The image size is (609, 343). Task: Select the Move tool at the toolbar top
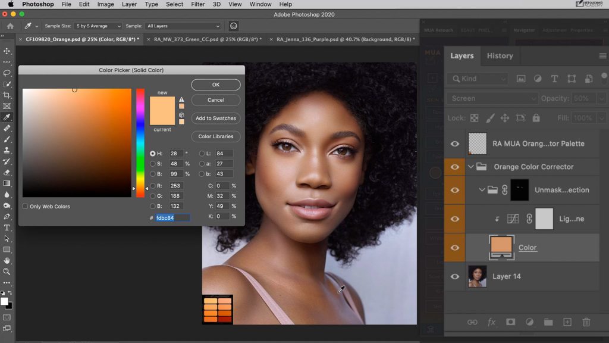pos(8,52)
